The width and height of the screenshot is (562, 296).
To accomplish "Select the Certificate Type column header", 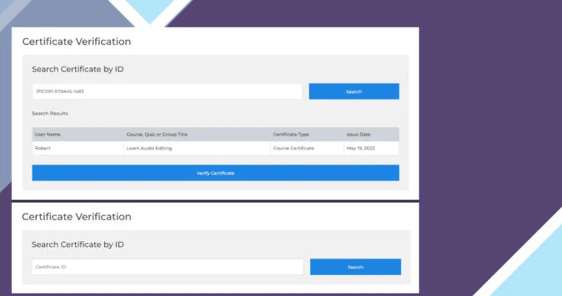I will coord(291,135).
